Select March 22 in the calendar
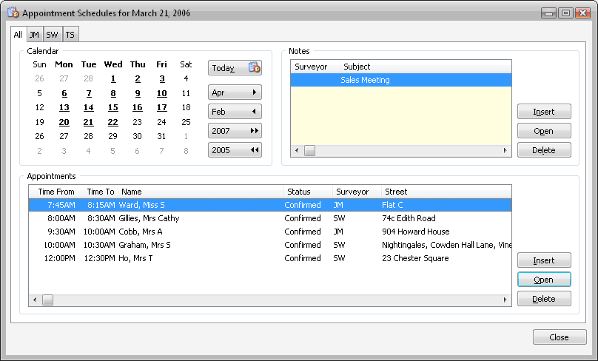 tap(112, 122)
